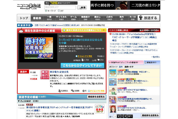The width and height of the screenshot is (178, 119).
Task: Click タイムシフト予約 link in 東京電力 row
Action: 97,91
